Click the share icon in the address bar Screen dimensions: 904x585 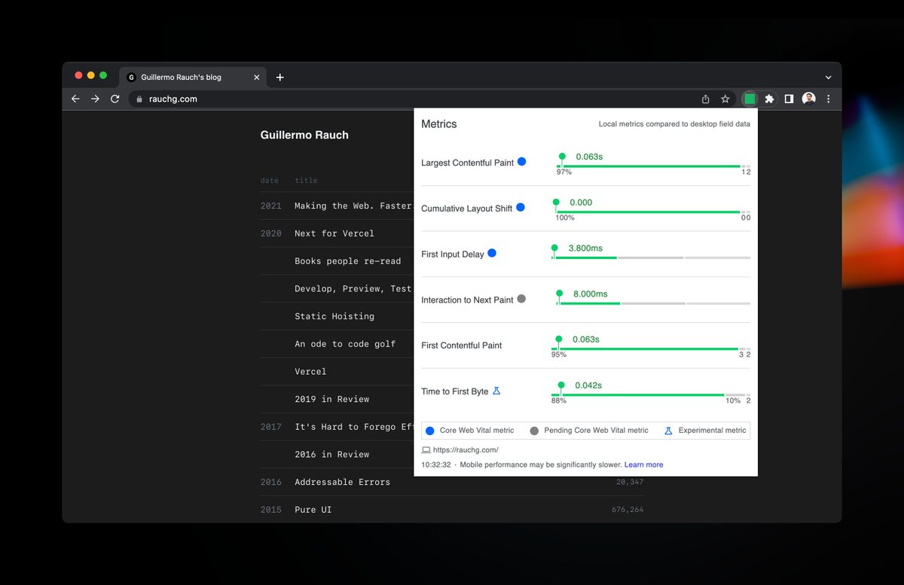point(706,99)
